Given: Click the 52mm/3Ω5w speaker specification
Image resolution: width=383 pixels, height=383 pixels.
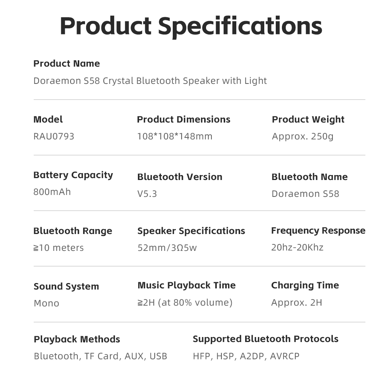Looking at the screenshot, I should click(167, 248).
